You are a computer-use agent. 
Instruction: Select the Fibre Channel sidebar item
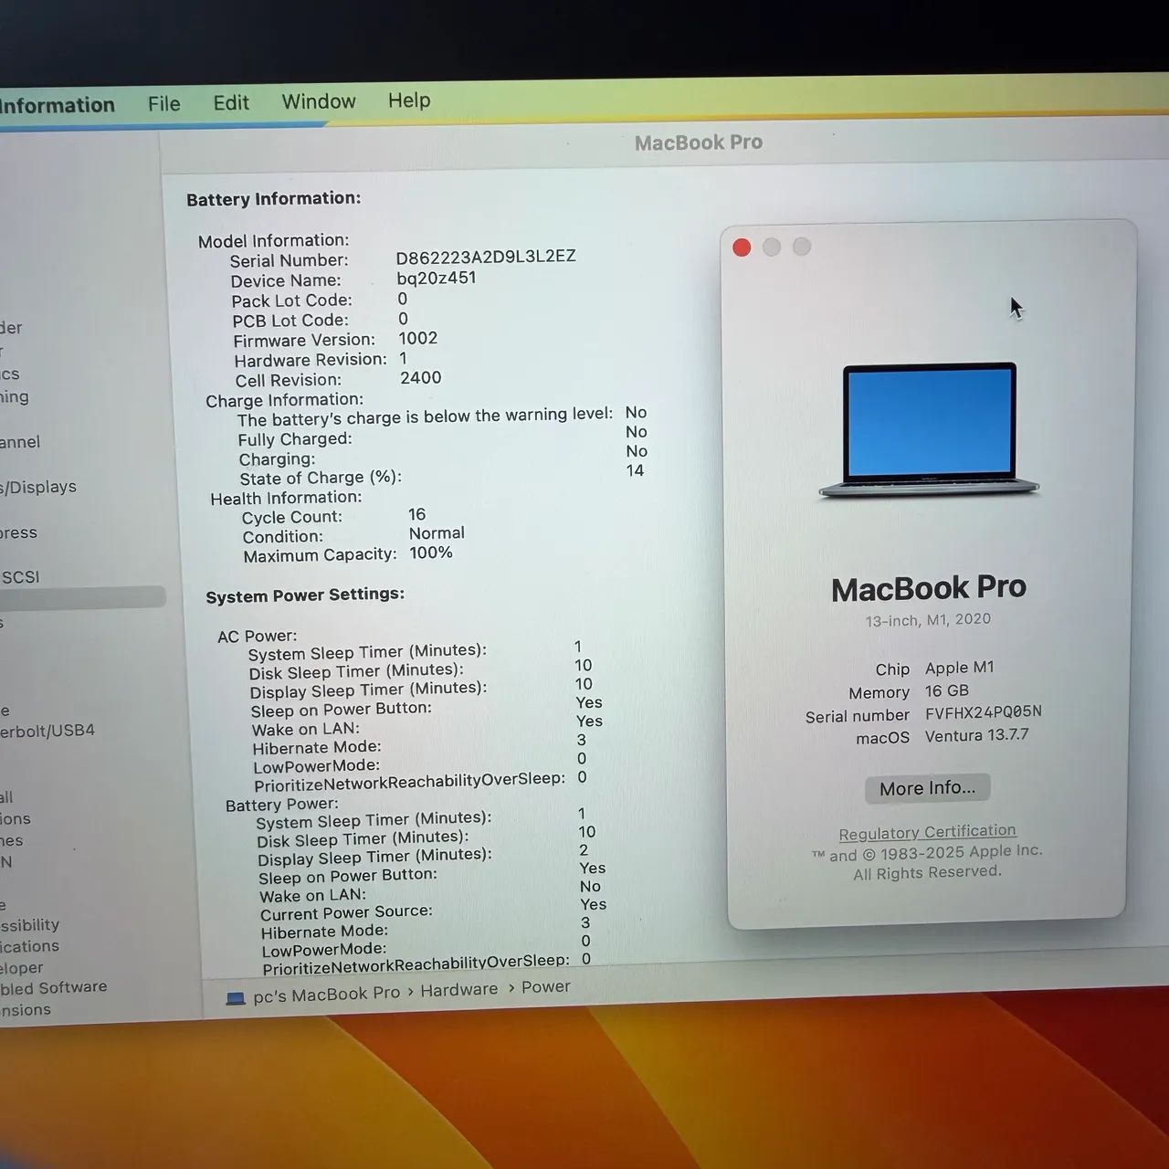point(20,442)
